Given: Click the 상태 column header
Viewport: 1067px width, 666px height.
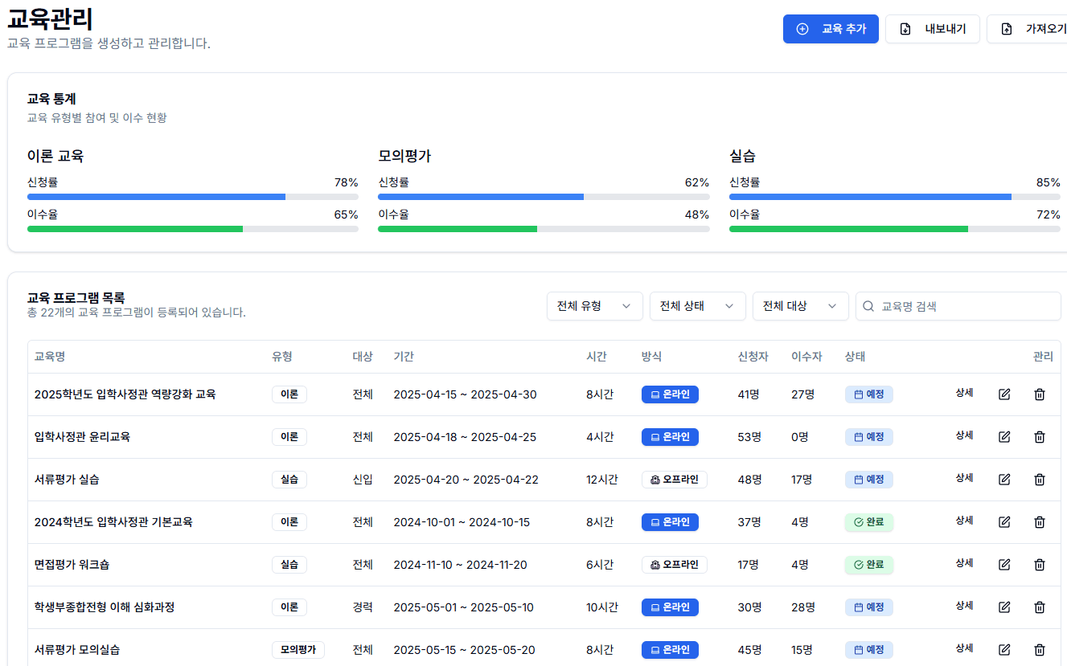Looking at the screenshot, I should pos(856,357).
